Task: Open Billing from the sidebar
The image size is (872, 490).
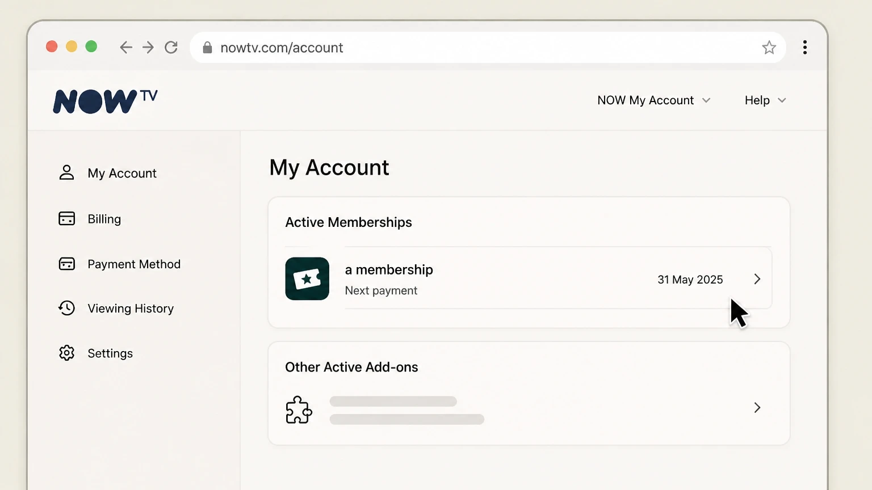Action: coord(90,219)
